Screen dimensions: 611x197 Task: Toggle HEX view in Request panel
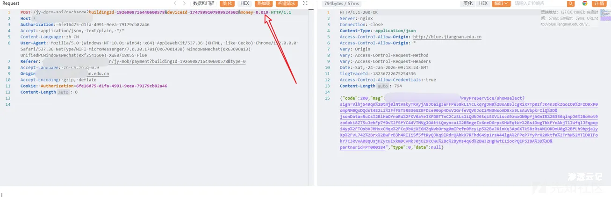coord(244,3)
